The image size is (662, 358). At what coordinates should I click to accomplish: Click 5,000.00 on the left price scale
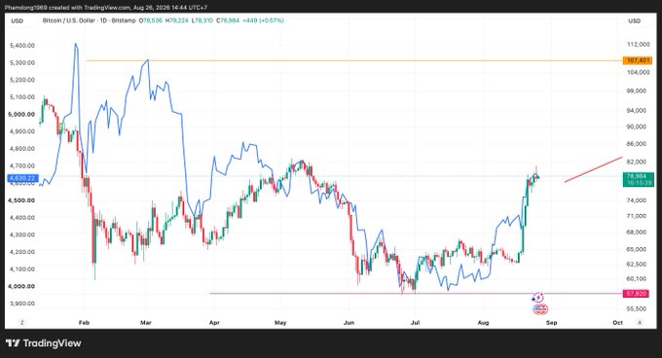(x=21, y=114)
